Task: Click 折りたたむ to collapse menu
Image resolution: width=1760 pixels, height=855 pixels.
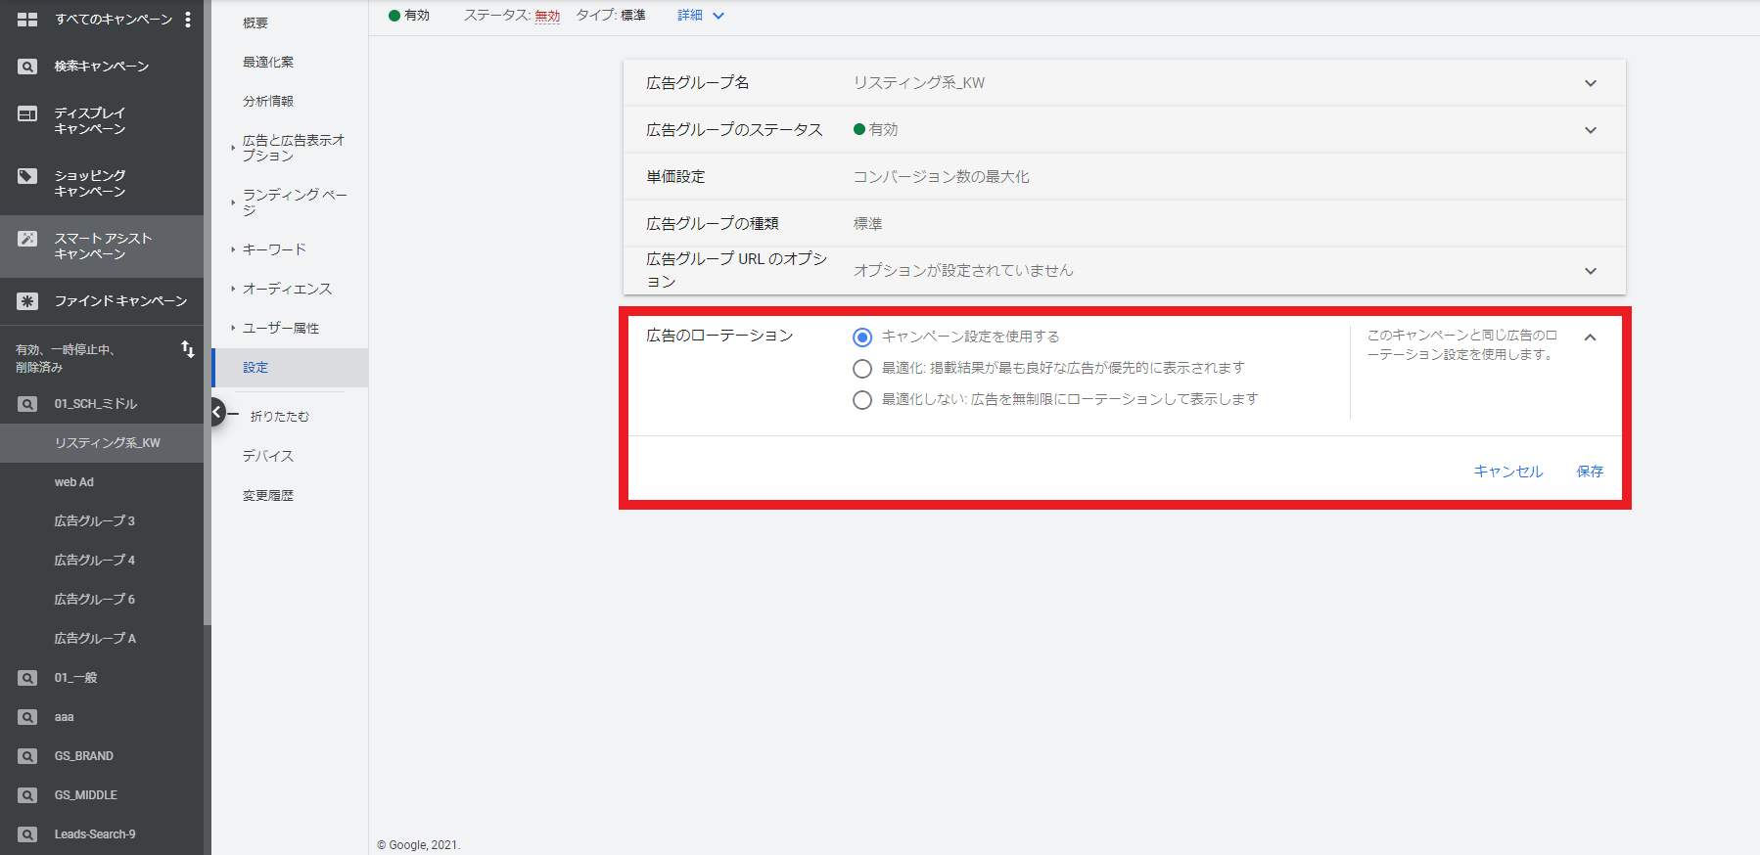Action: [x=279, y=416]
